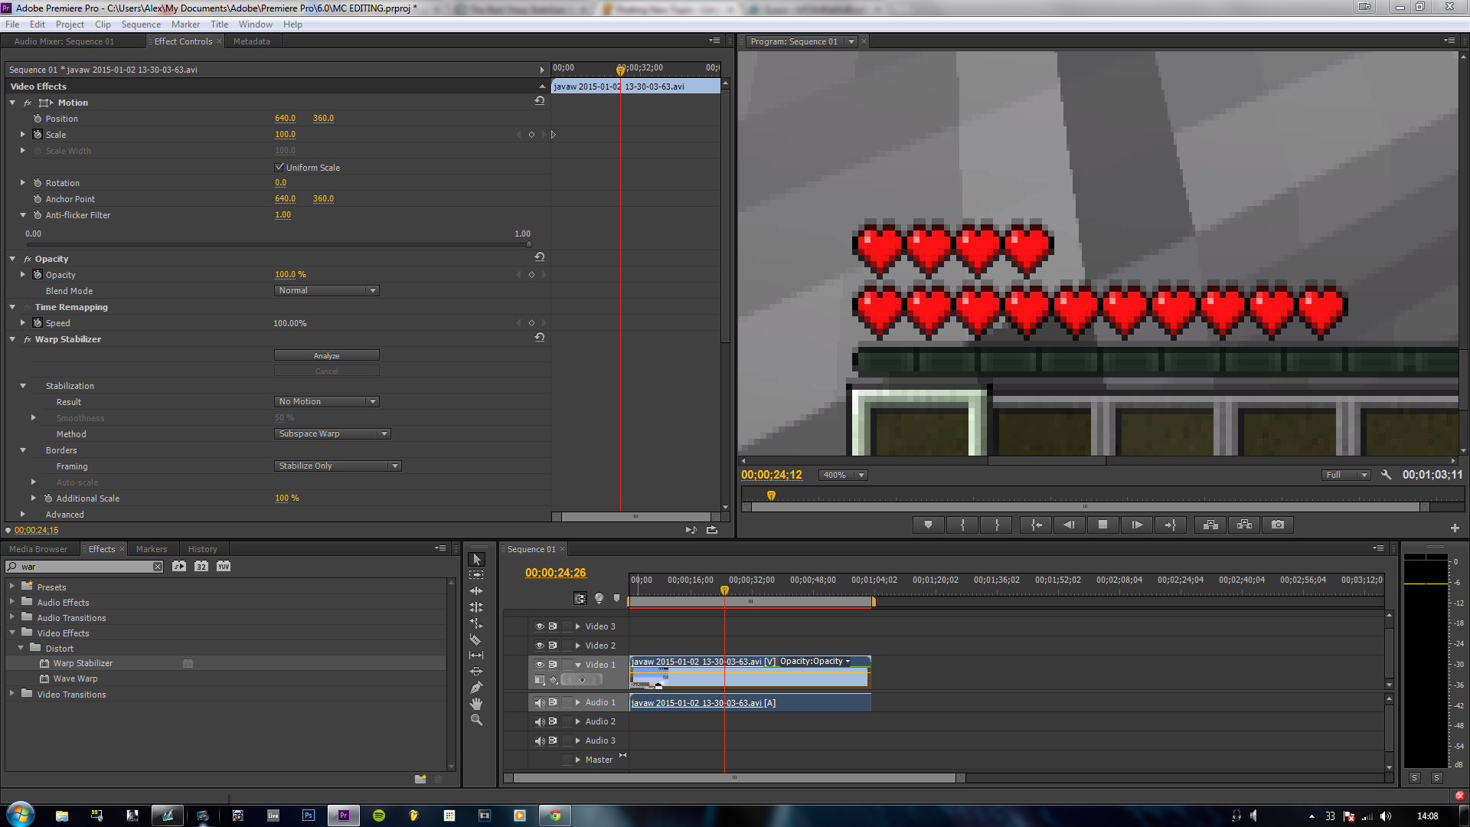Toggle animation stopwatch for Rotation

tap(38, 183)
